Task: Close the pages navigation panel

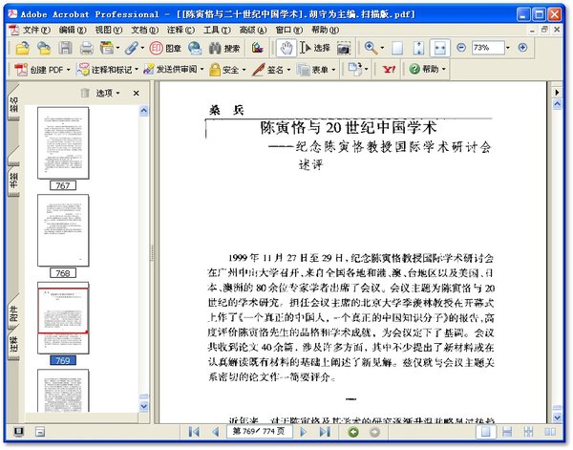Action: (x=136, y=94)
